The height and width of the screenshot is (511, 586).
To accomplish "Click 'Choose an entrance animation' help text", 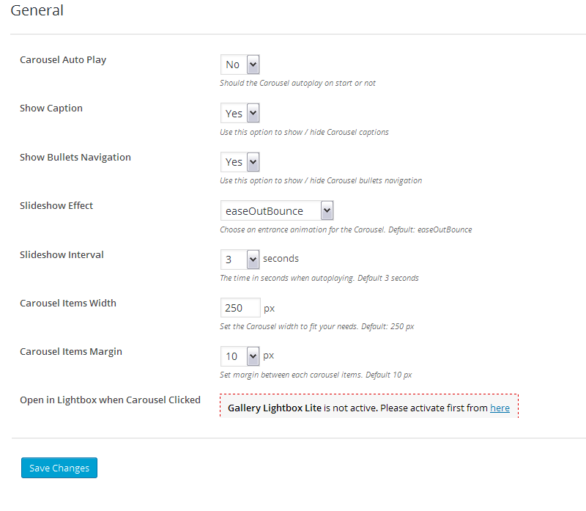I will point(346,229).
